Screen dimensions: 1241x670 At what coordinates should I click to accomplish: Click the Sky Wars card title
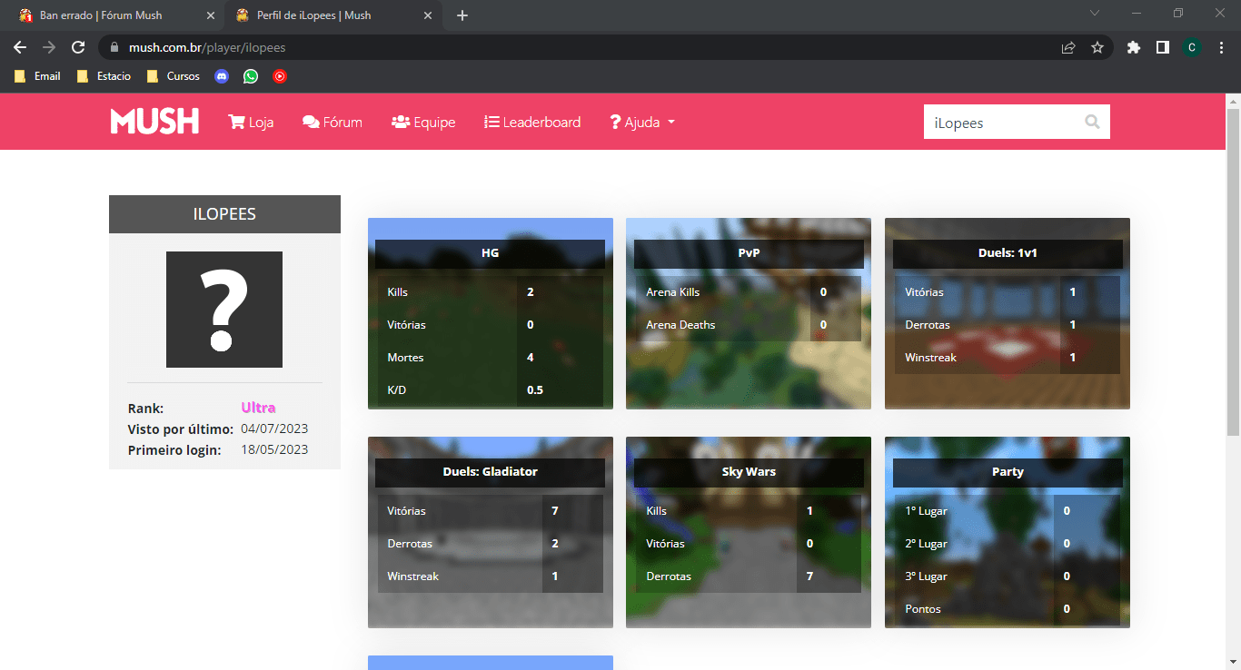pyautogui.click(x=749, y=472)
